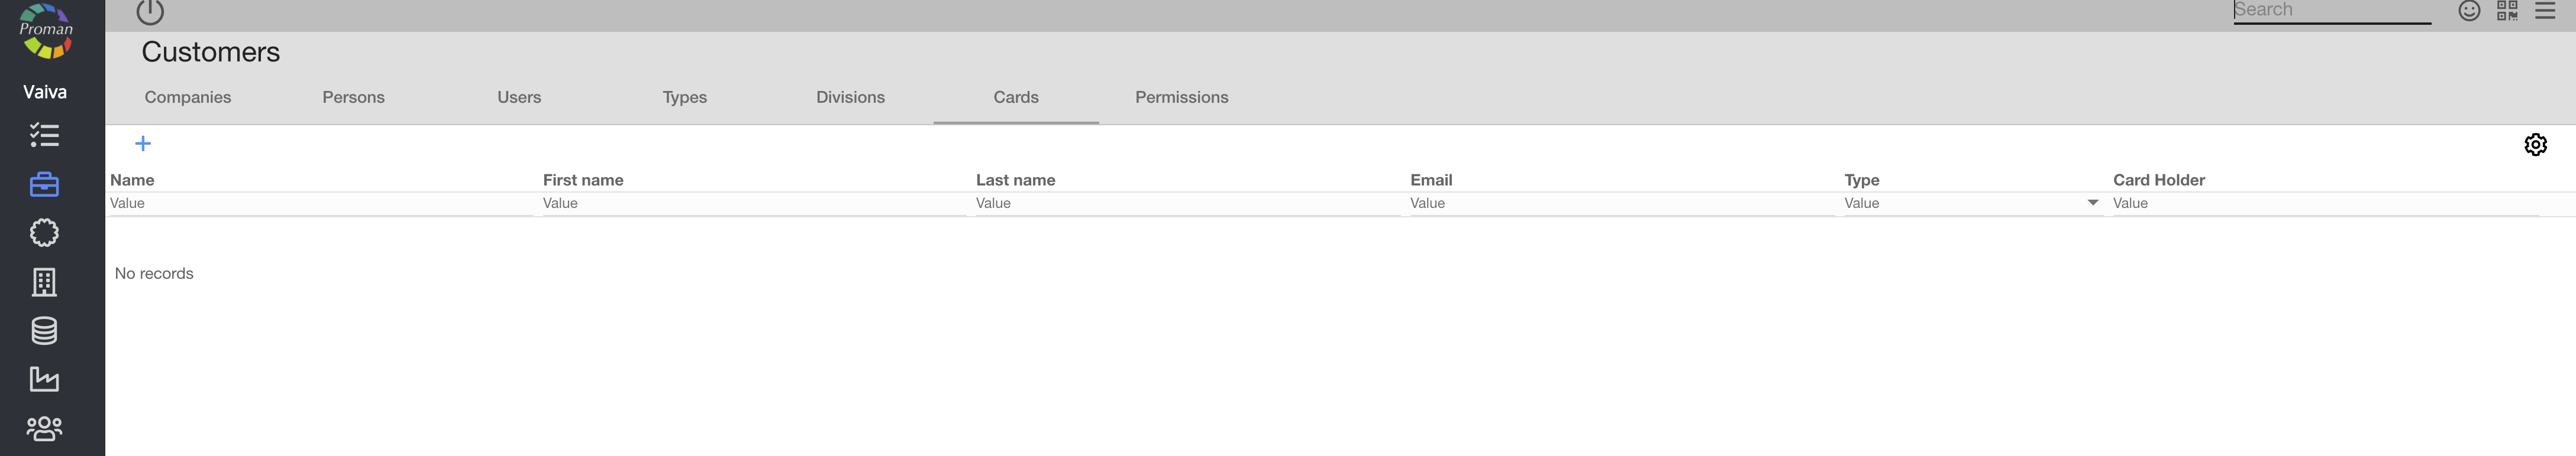This screenshot has width=2576, height=456.
Task: Switch to the Permissions tab
Action: click(1181, 98)
